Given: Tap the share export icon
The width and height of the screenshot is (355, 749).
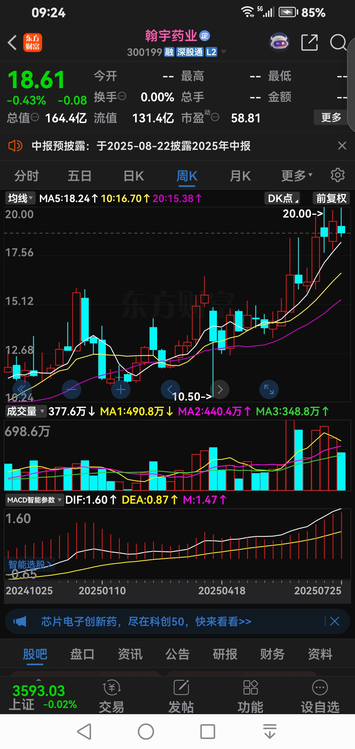Looking at the screenshot, I should point(310,42).
